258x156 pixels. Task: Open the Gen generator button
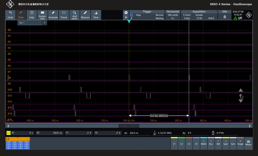click(233, 143)
